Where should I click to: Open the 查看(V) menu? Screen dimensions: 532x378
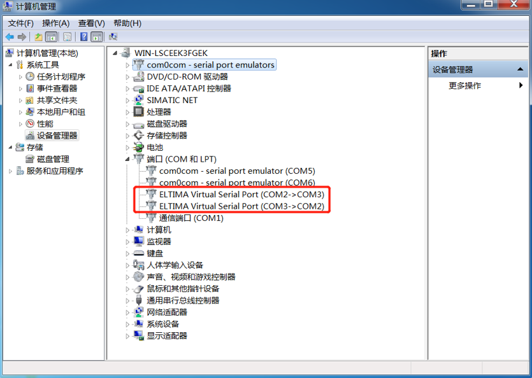pyautogui.click(x=91, y=23)
